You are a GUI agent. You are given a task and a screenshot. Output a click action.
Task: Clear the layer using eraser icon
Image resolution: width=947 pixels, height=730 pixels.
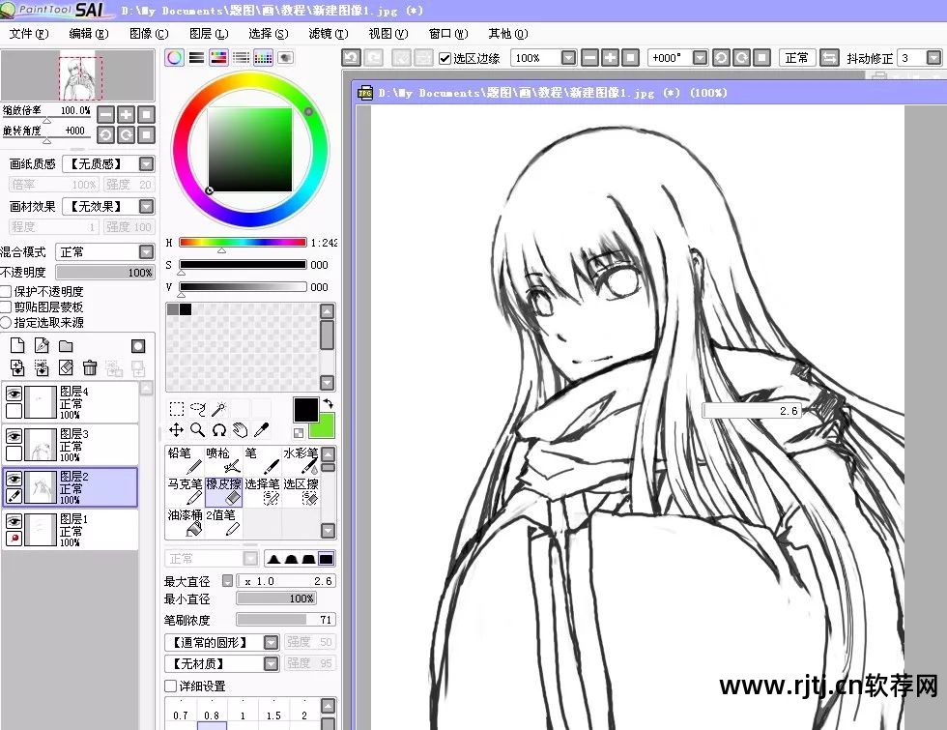pyautogui.click(x=66, y=367)
